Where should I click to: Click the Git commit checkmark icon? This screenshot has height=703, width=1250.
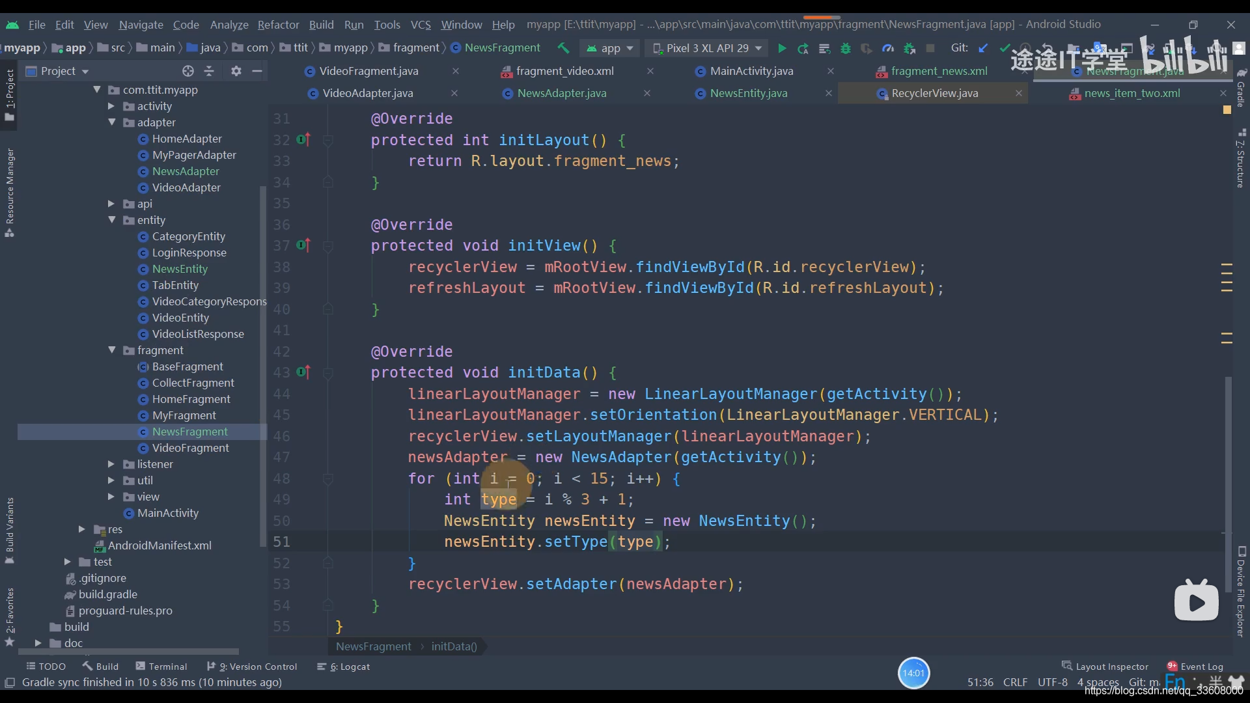click(1005, 48)
